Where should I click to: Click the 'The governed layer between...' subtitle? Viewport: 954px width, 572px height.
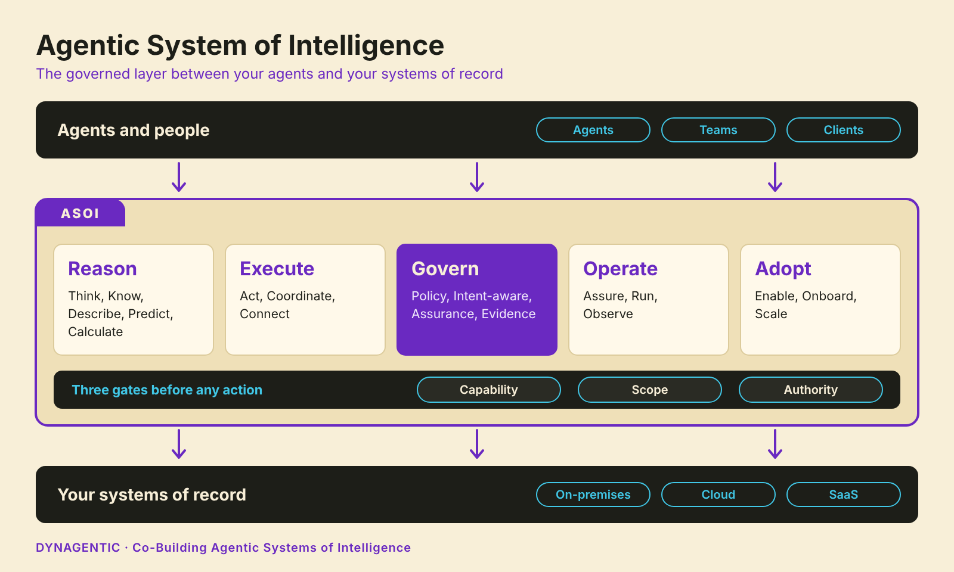[x=270, y=74]
